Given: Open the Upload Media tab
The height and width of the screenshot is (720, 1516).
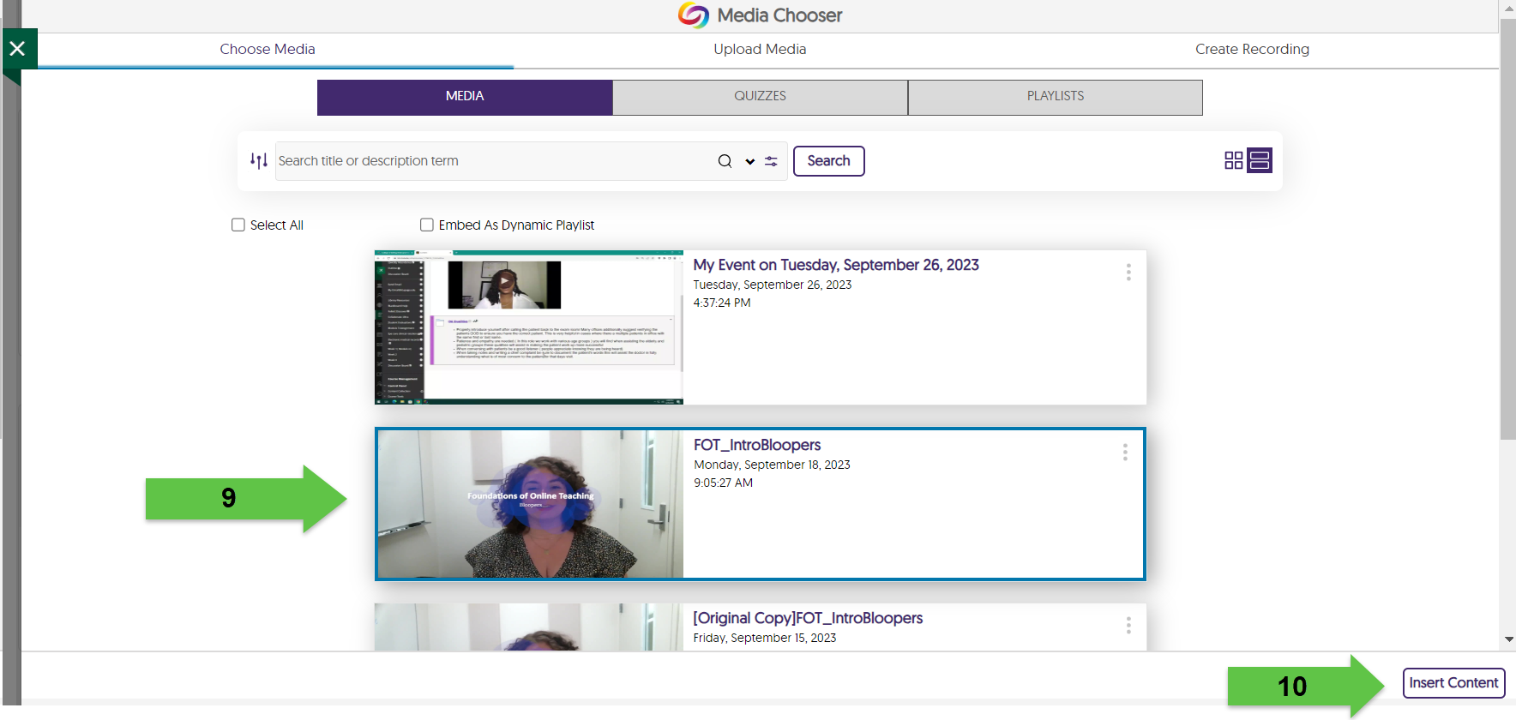Looking at the screenshot, I should [760, 49].
